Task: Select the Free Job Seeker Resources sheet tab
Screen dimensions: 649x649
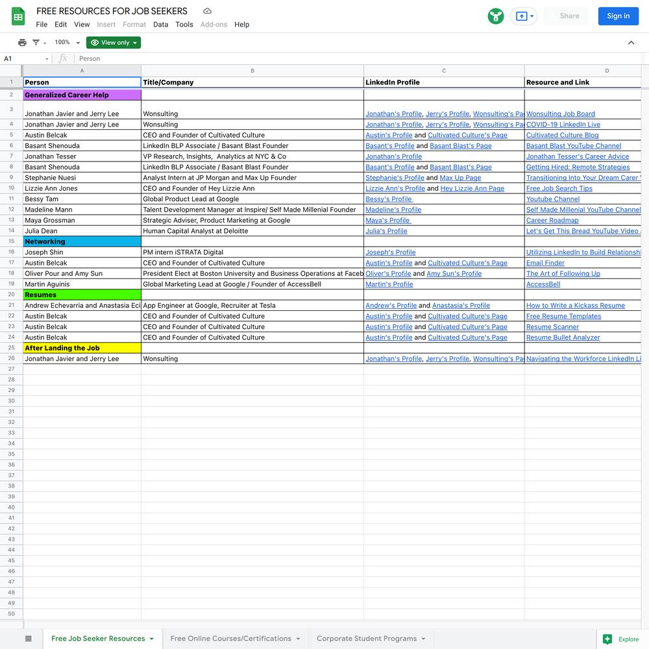Action: [98, 638]
